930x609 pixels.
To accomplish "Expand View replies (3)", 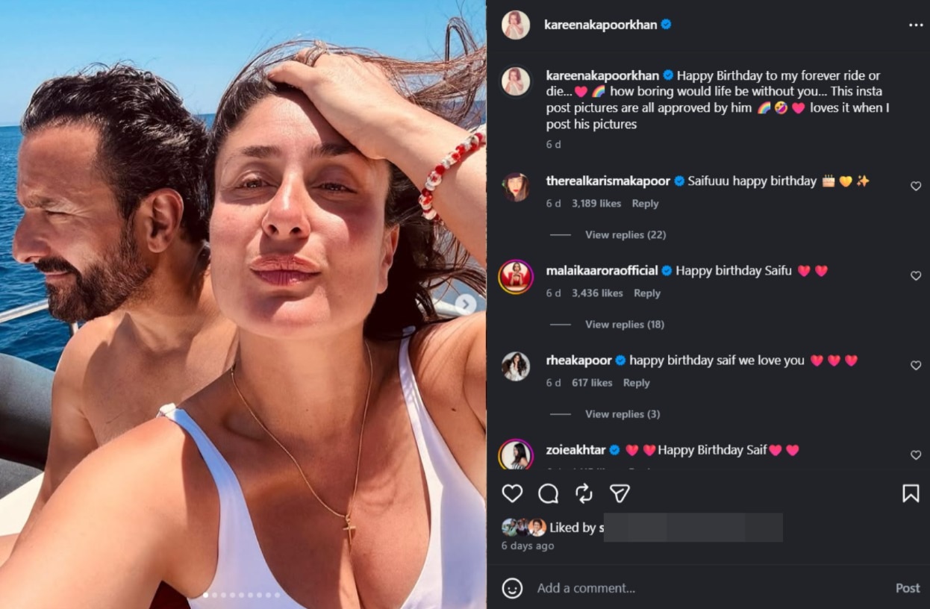I will (622, 413).
